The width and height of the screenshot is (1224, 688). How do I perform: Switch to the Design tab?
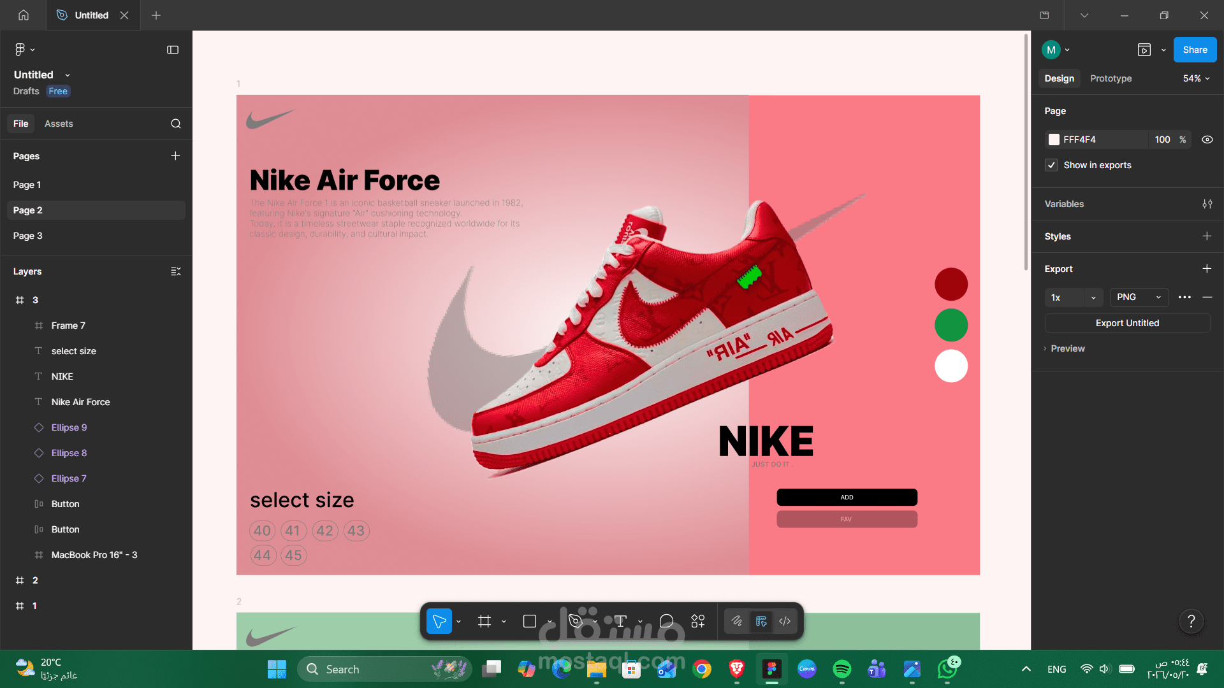pos(1060,78)
